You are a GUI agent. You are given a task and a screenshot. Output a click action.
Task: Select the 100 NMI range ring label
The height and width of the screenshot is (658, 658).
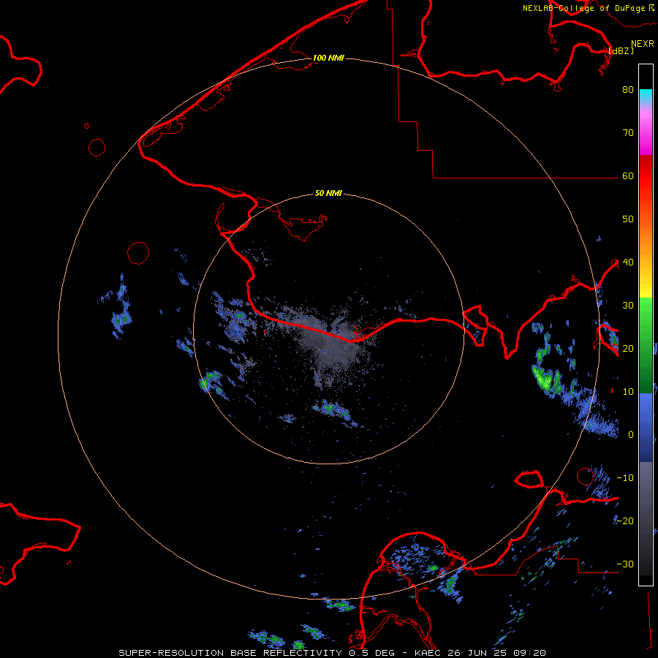click(x=328, y=58)
